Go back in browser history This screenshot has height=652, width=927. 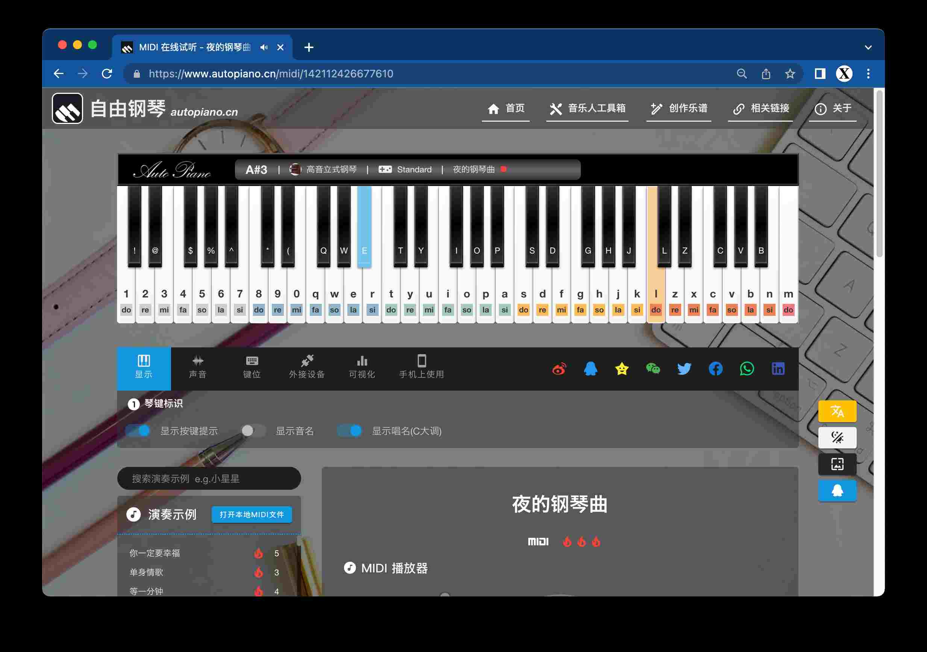[59, 74]
